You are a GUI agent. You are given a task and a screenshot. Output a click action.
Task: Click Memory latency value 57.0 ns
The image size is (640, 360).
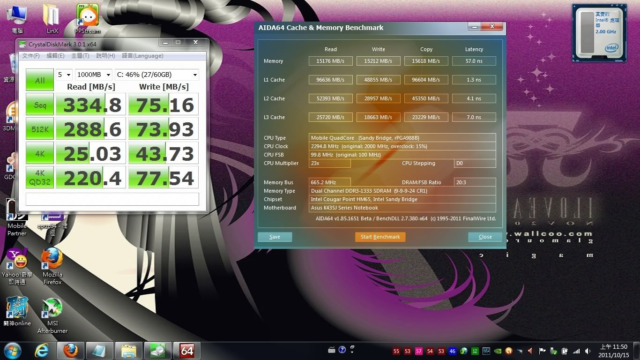click(x=474, y=61)
